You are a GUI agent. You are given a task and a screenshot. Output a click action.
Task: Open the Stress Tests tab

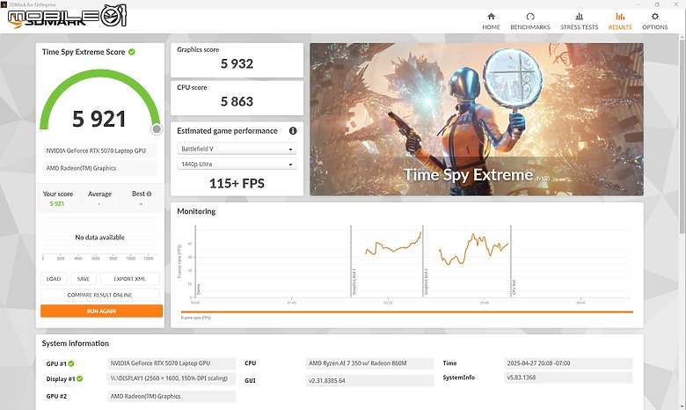[580, 21]
